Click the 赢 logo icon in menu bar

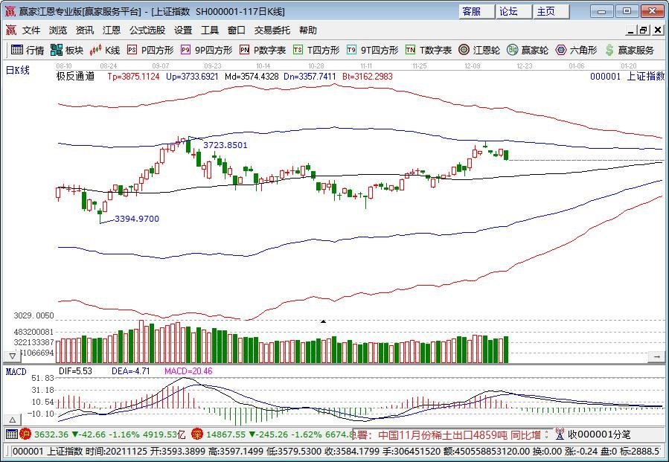[11, 31]
